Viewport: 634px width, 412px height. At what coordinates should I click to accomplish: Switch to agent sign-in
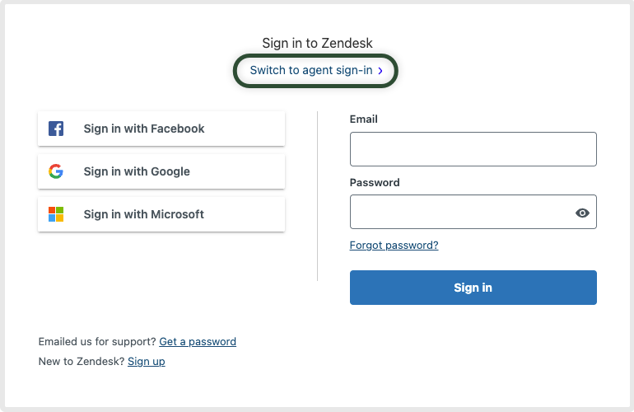tap(311, 71)
